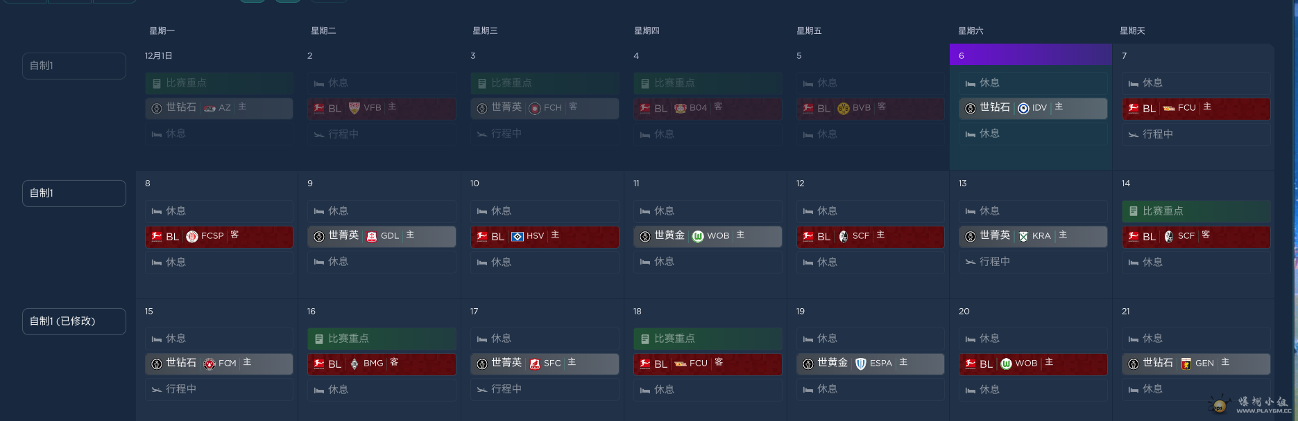Open the BL match versus FCU on December 18
The height and width of the screenshot is (421, 1298).
708,364
